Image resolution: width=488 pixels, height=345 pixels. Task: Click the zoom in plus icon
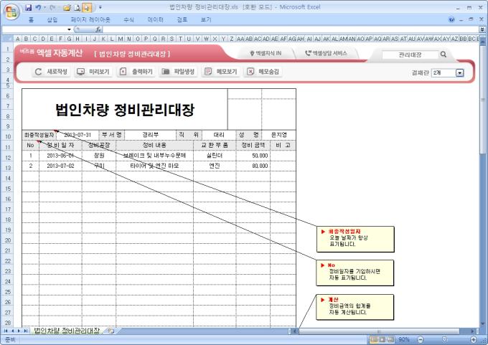click(x=474, y=339)
